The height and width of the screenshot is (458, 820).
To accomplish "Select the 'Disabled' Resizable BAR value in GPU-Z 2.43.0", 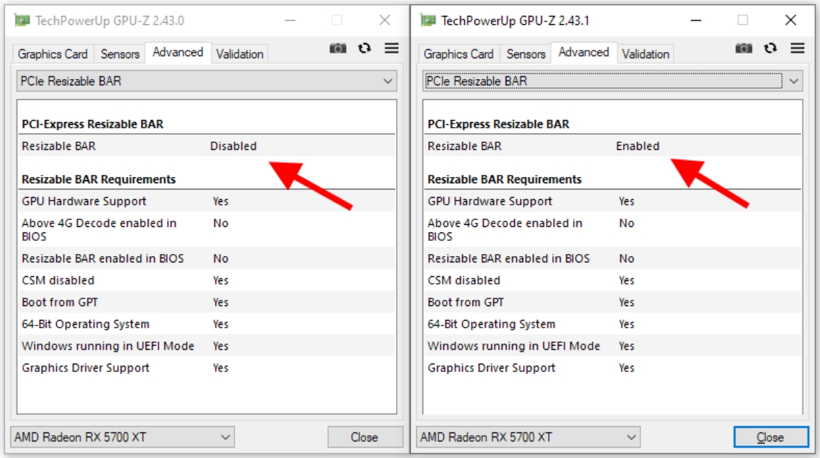I will point(233,146).
